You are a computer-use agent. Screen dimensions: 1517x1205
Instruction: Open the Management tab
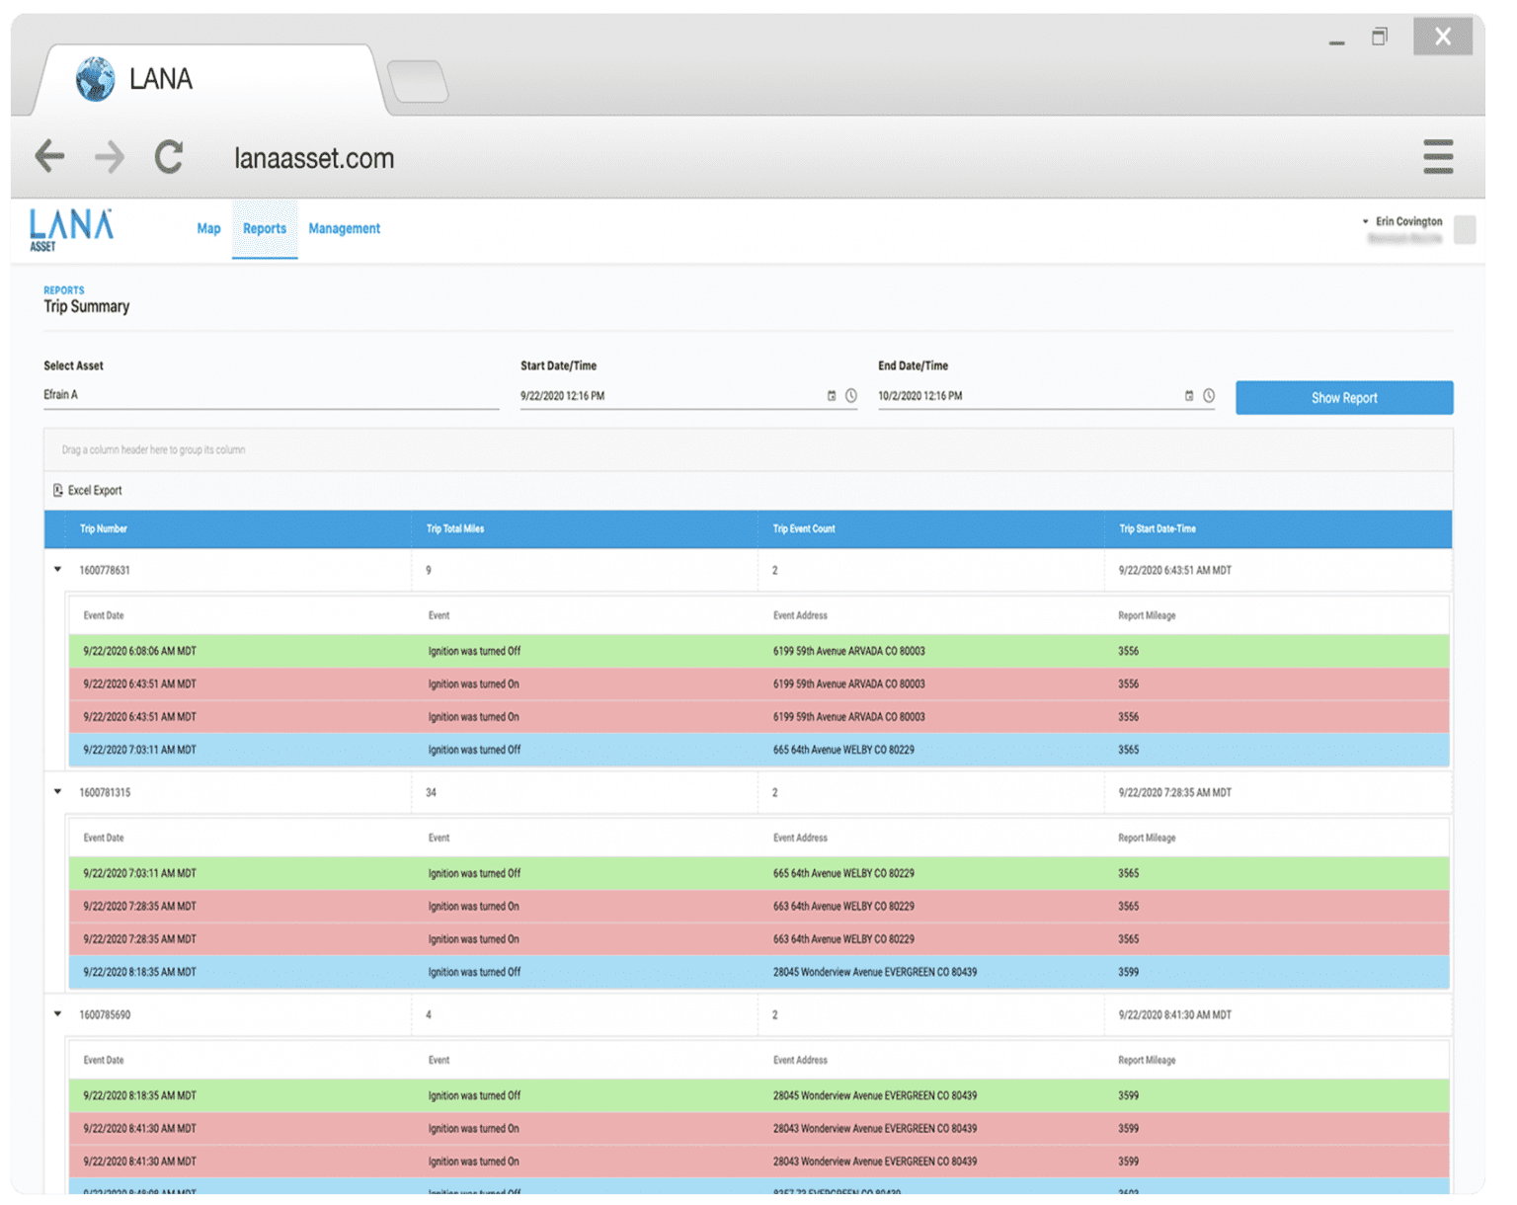click(x=344, y=228)
